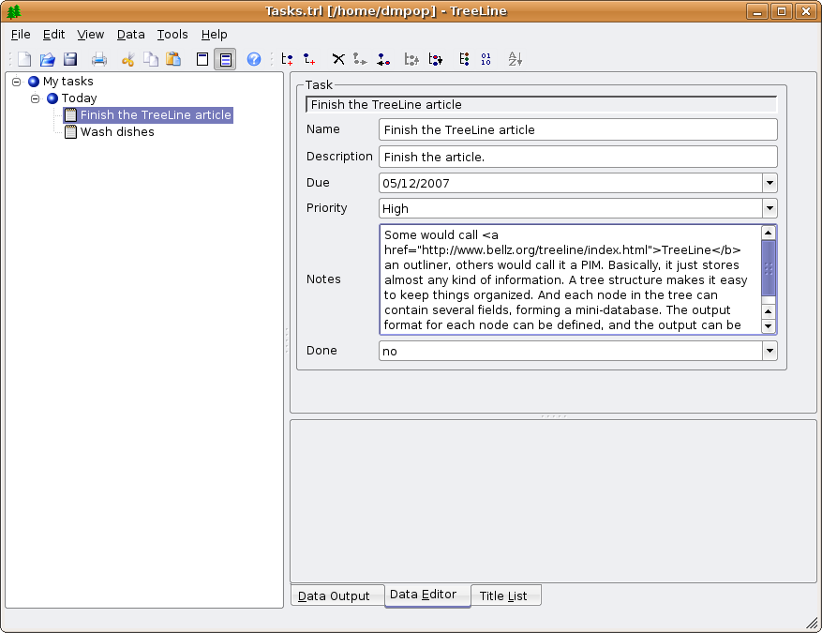Click the Due date value 05/12/2007

[416, 183]
